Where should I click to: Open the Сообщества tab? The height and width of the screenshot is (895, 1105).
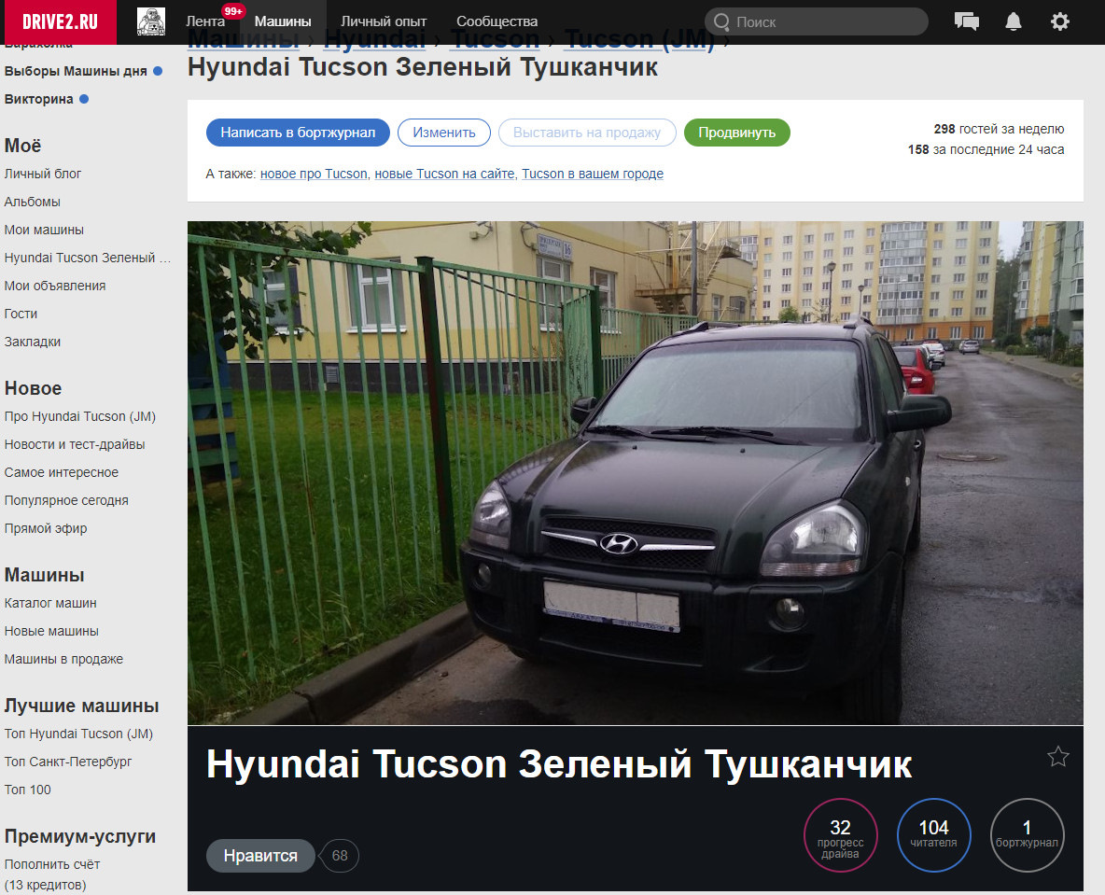click(497, 21)
